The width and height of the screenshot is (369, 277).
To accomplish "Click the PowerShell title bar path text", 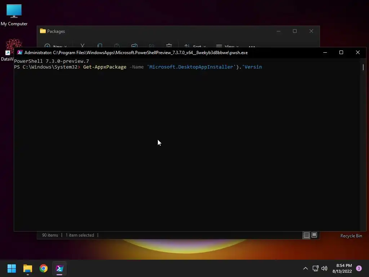I will tap(136, 53).
